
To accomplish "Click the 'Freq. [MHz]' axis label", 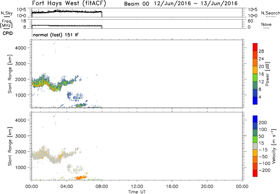I will [6, 23].
